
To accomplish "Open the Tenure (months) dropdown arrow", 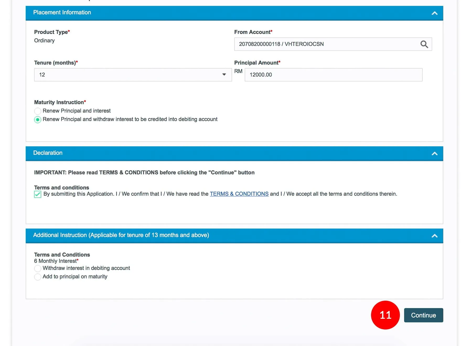I will 224,75.
